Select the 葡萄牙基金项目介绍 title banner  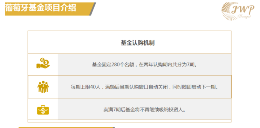pos(48,9)
